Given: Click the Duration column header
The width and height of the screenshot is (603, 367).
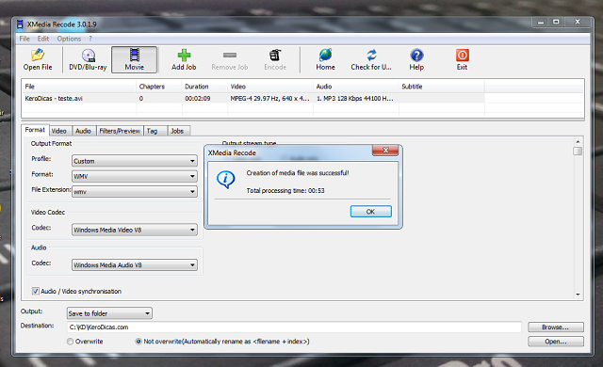Looking at the screenshot, I should pos(204,87).
